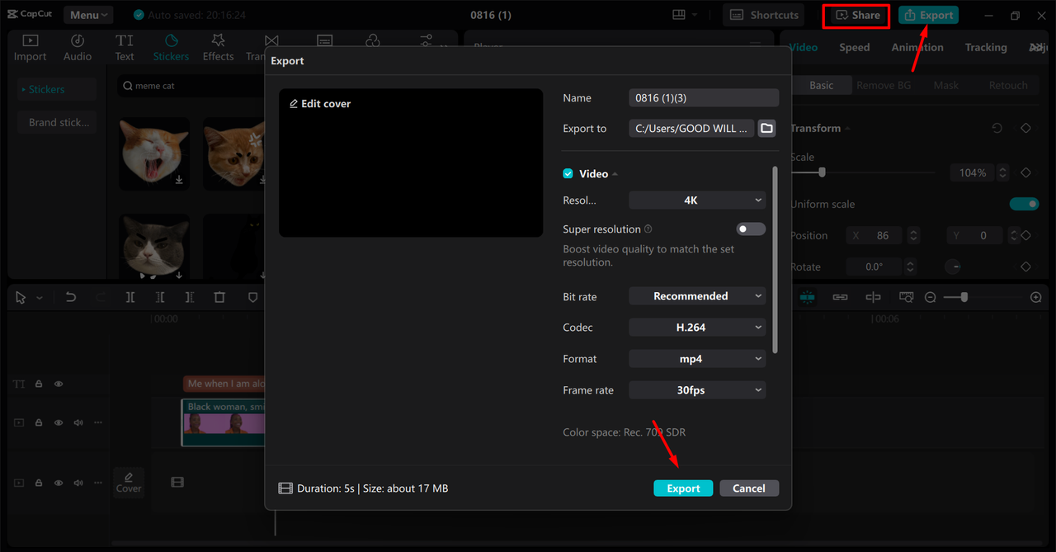Viewport: 1056px width, 552px height.
Task: Collapse the Transform section arrow
Action: pyautogui.click(x=847, y=129)
